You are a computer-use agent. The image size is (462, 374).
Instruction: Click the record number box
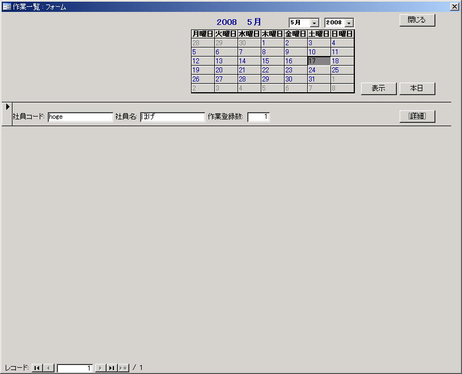(75, 368)
